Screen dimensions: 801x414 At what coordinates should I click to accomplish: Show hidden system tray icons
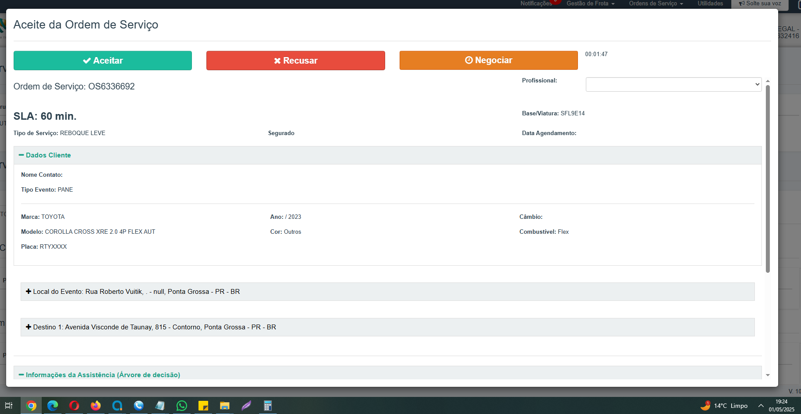tap(761, 406)
